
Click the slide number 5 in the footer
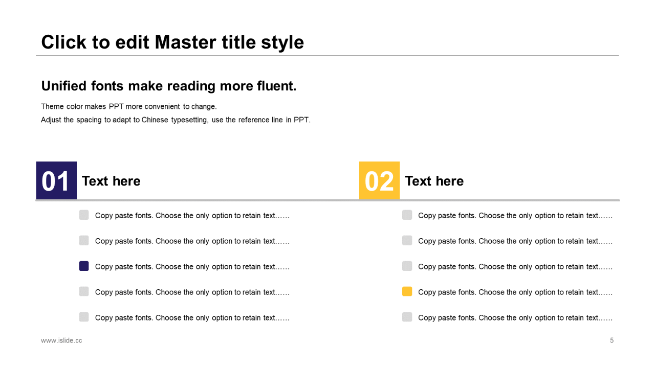(612, 340)
